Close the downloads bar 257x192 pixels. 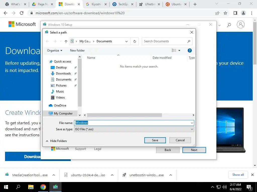click(252, 175)
